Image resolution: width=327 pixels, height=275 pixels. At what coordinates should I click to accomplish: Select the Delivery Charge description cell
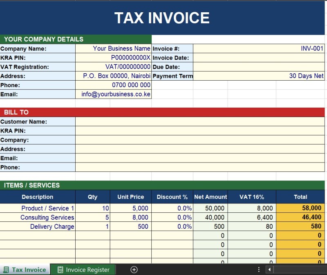click(x=38, y=226)
